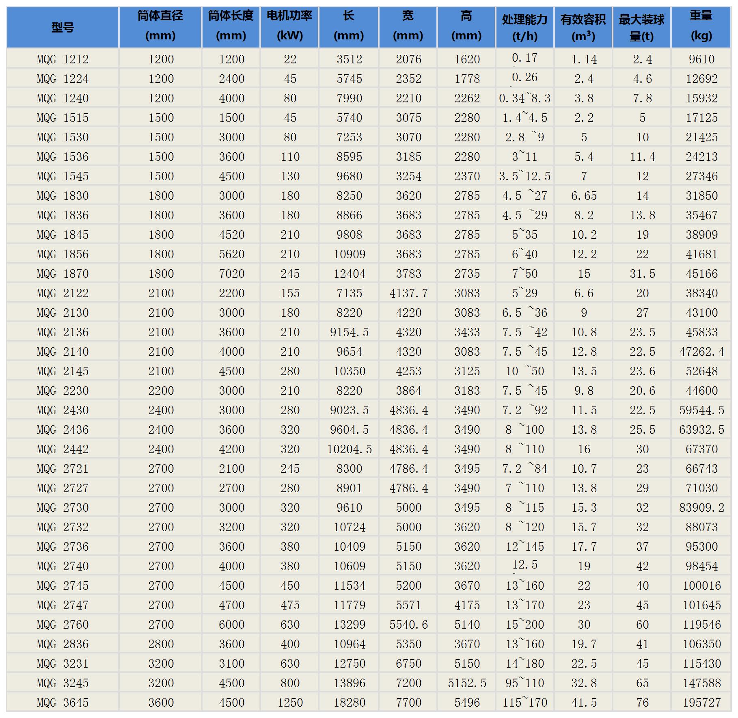This screenshot has width=738, height=718.
Task: Click the capacity value 95~110
Action: (x=524, y=683)
